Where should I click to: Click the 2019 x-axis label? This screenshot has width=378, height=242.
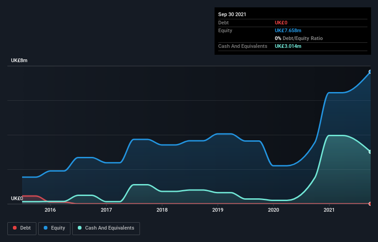coord(218,210)
